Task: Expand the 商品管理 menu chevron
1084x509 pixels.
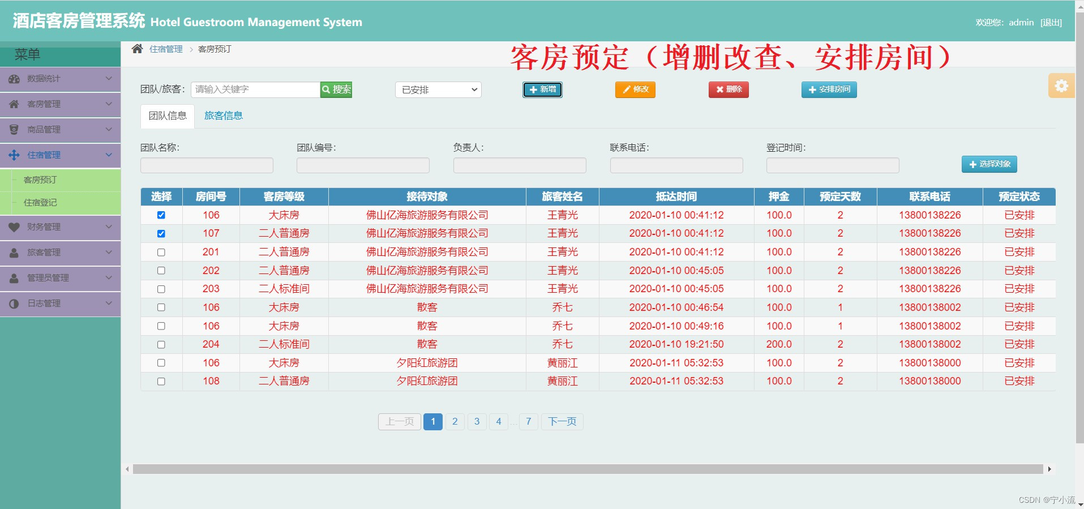Action: point(109,130)
